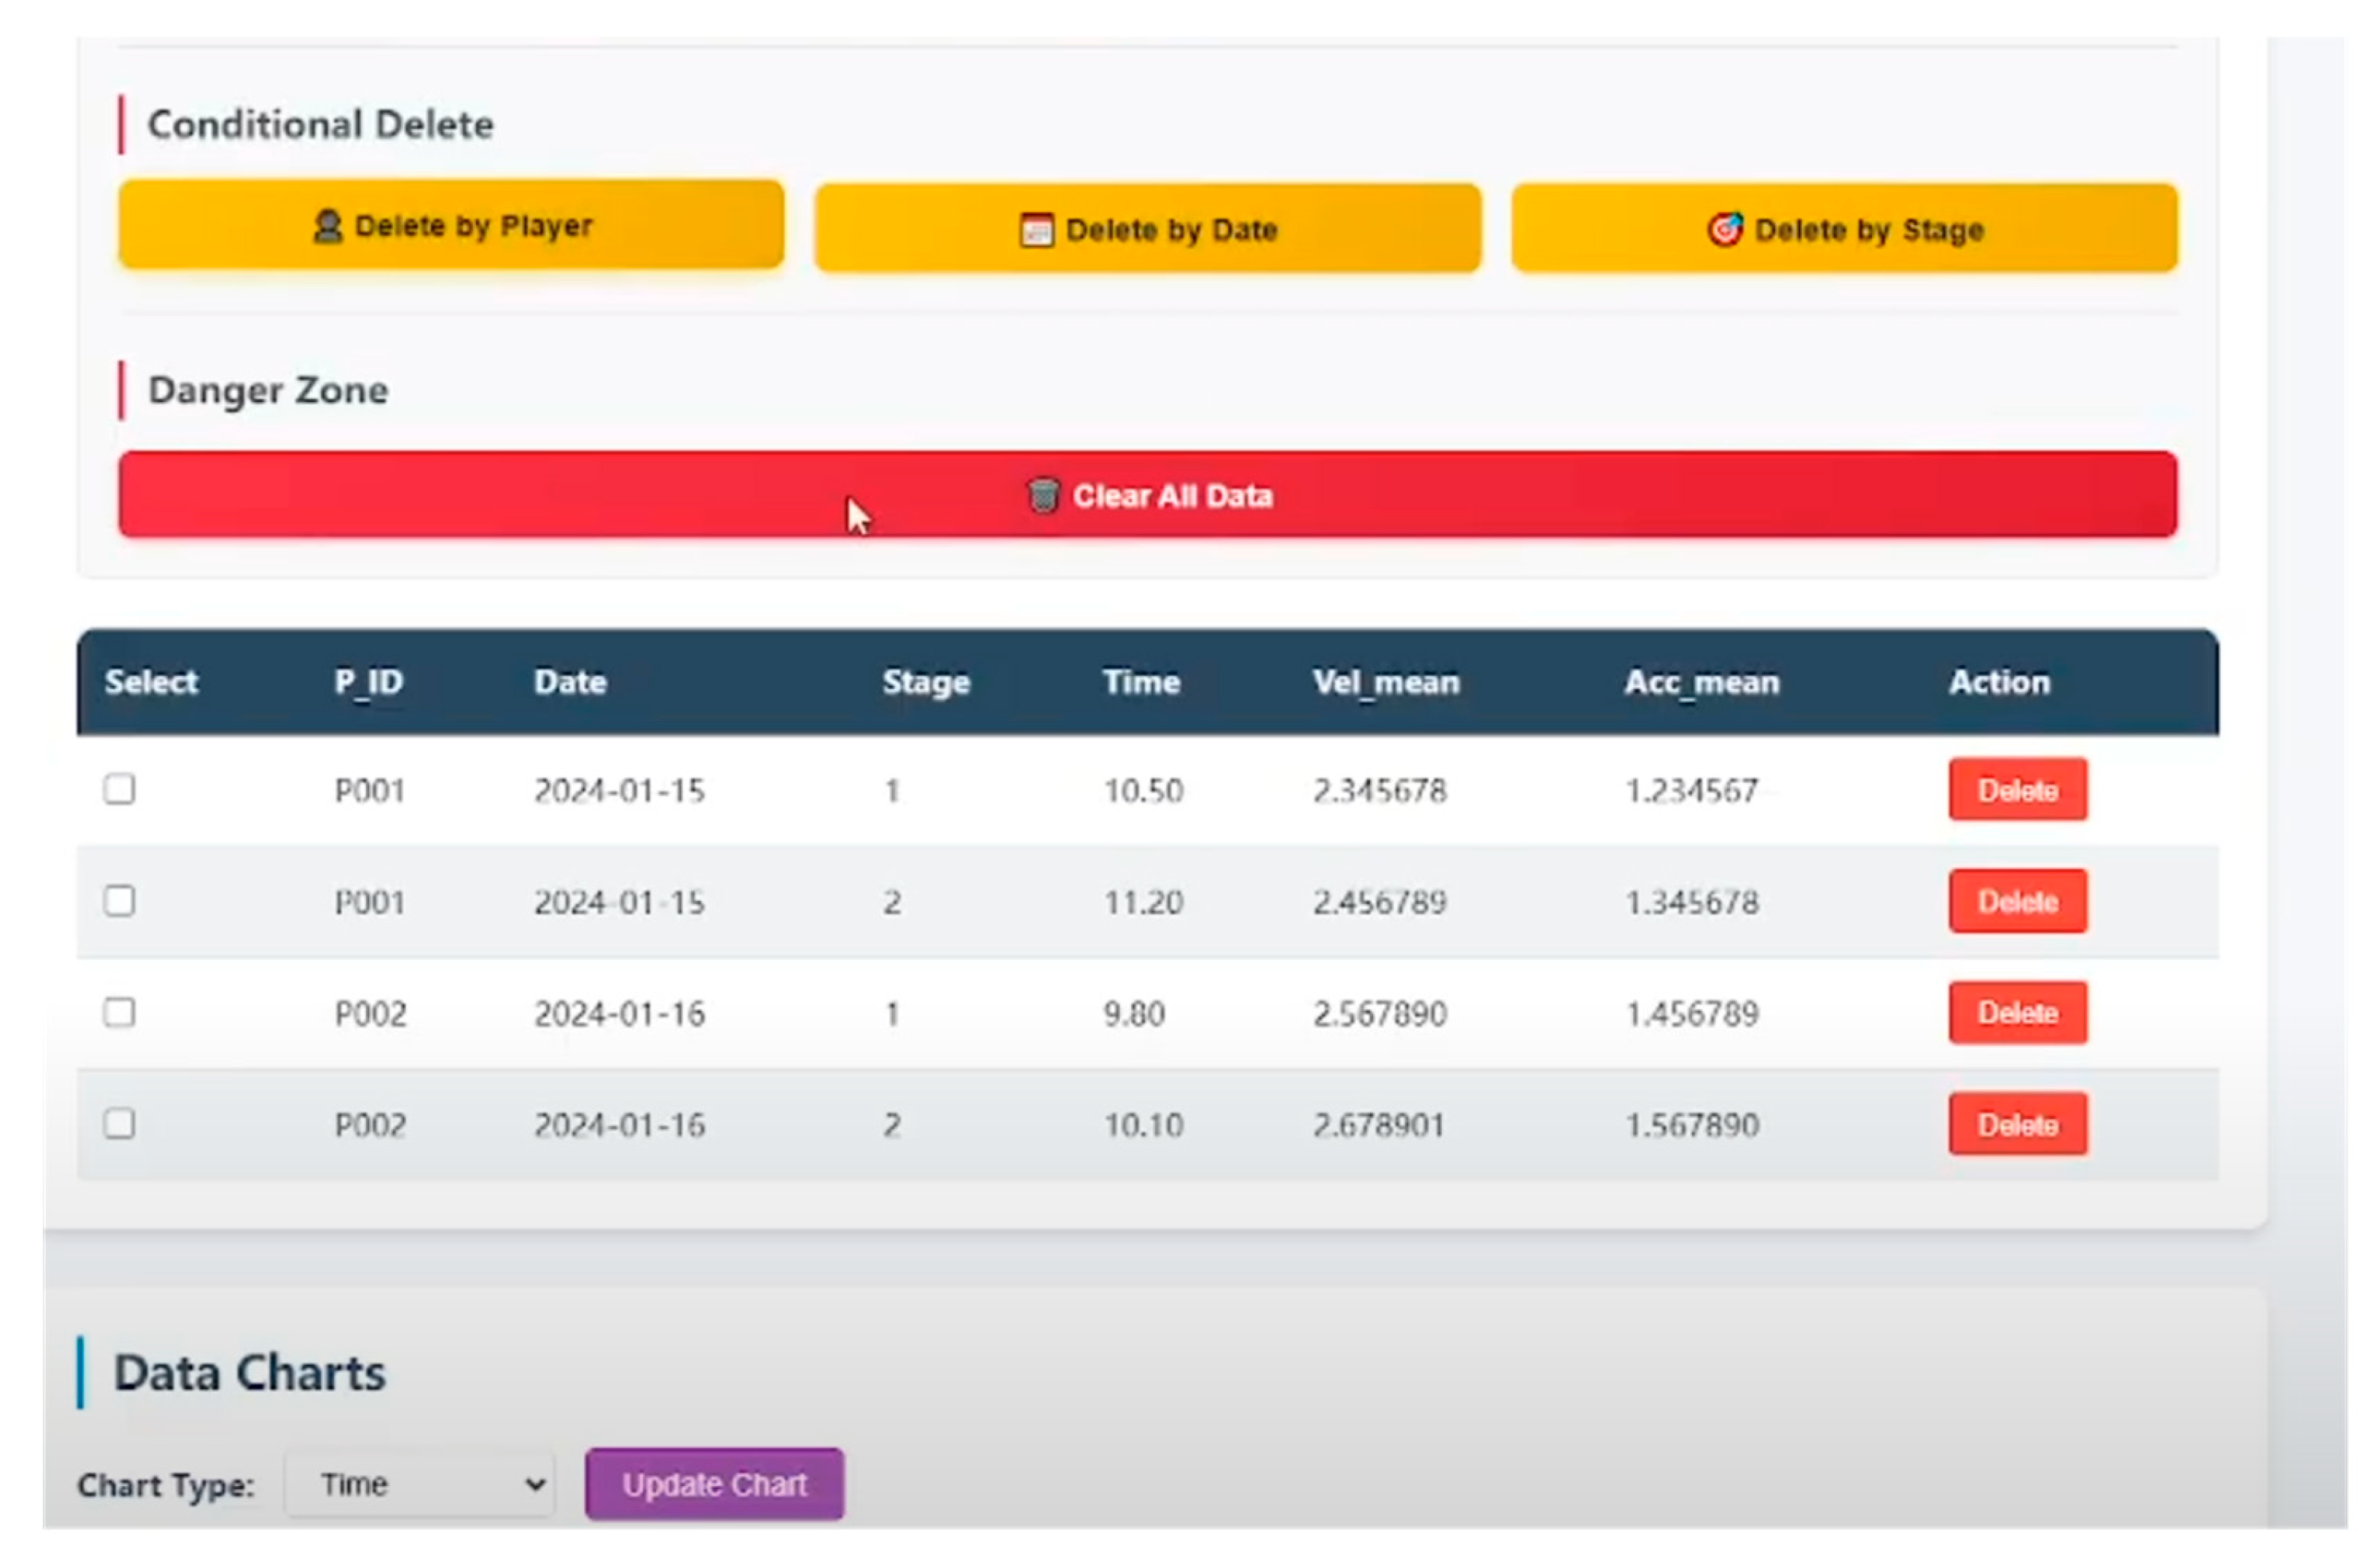Click the Acc_mean column header
This screenshot has height=1557, width=2380.
[1701, 683]
